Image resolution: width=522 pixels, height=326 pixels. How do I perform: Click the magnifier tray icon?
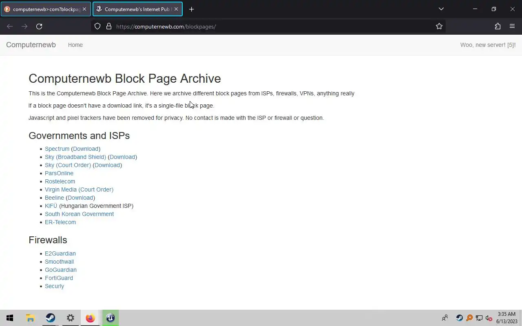[x=469, y=318]
